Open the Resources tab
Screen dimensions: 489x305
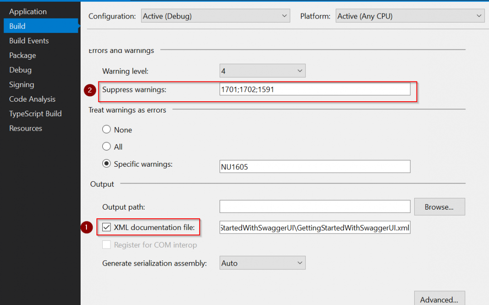point(26,128)
